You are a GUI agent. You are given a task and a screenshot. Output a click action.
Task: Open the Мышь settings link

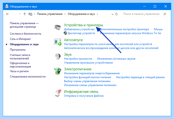[x=158, y=29]
